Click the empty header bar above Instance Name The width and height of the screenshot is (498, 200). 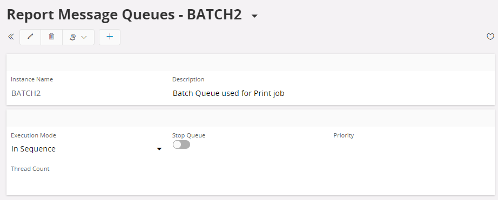coord(251,63)
